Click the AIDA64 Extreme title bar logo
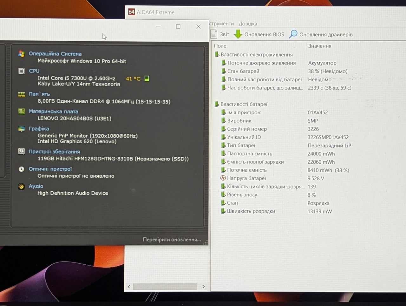 tap(131, 12)
